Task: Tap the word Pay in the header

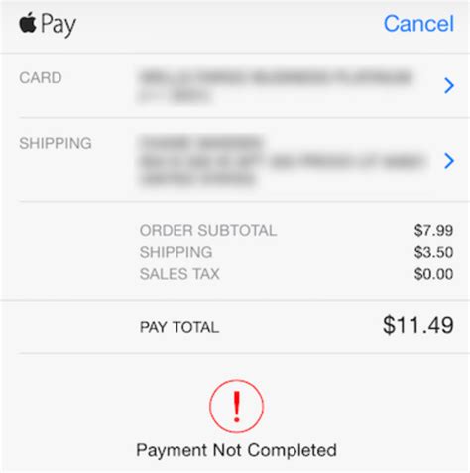Action: [59, 25]
